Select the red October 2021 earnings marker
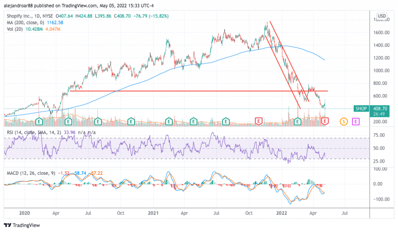 pyautogui.click(x=258, y=122)
